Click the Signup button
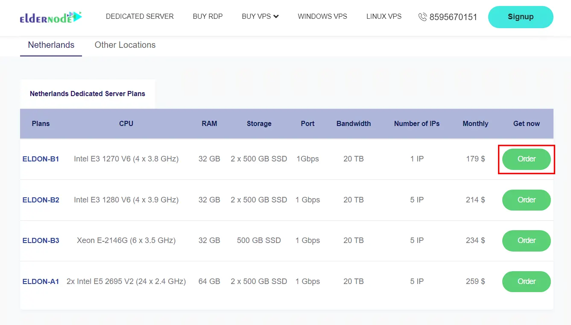 [521, 17]
